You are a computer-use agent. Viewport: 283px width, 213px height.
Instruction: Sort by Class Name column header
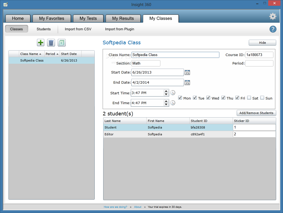click(x=32, y=54)
